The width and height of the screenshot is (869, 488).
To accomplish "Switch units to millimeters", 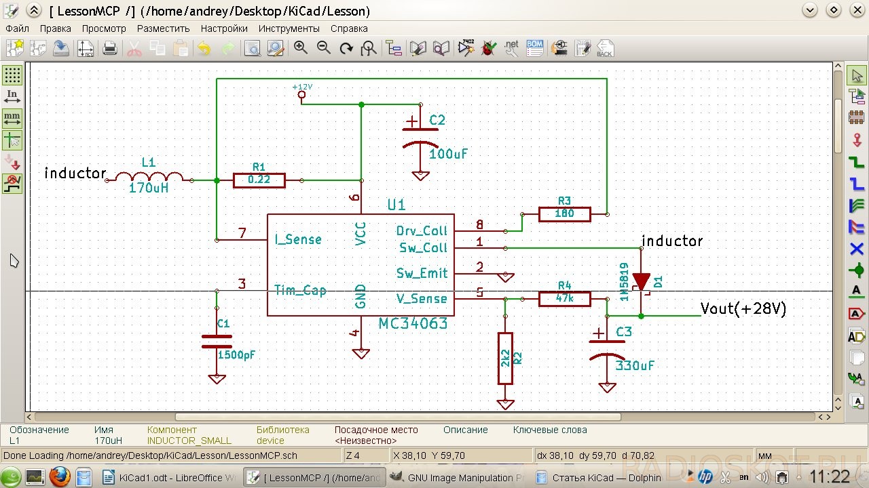I will [x=12, y=118].
